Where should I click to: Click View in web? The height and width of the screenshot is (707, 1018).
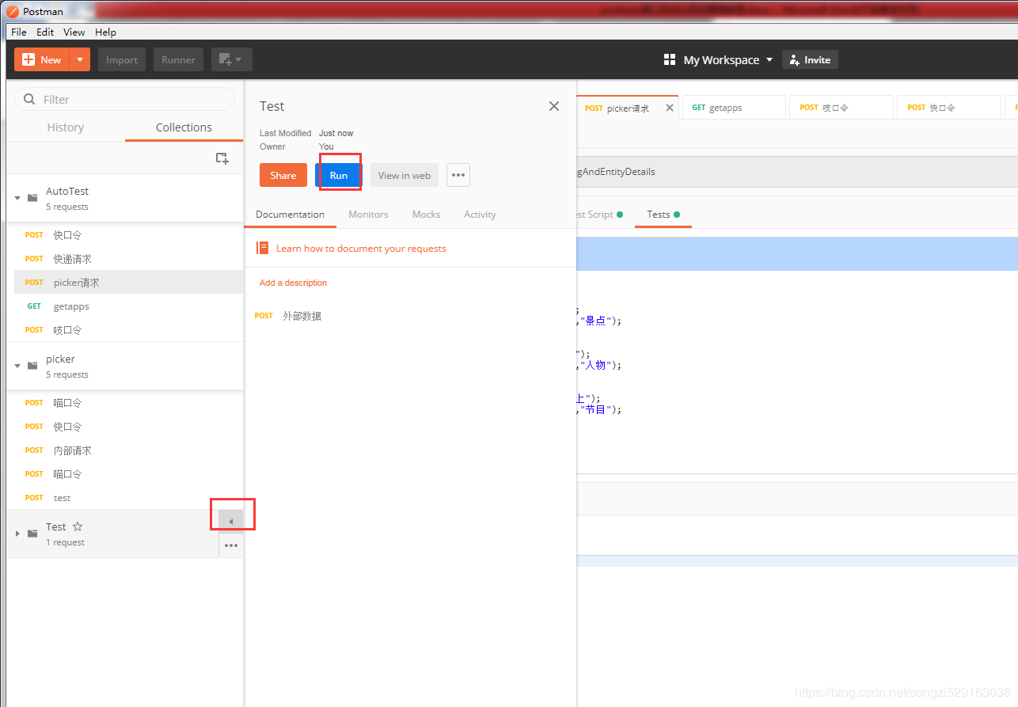405,175
